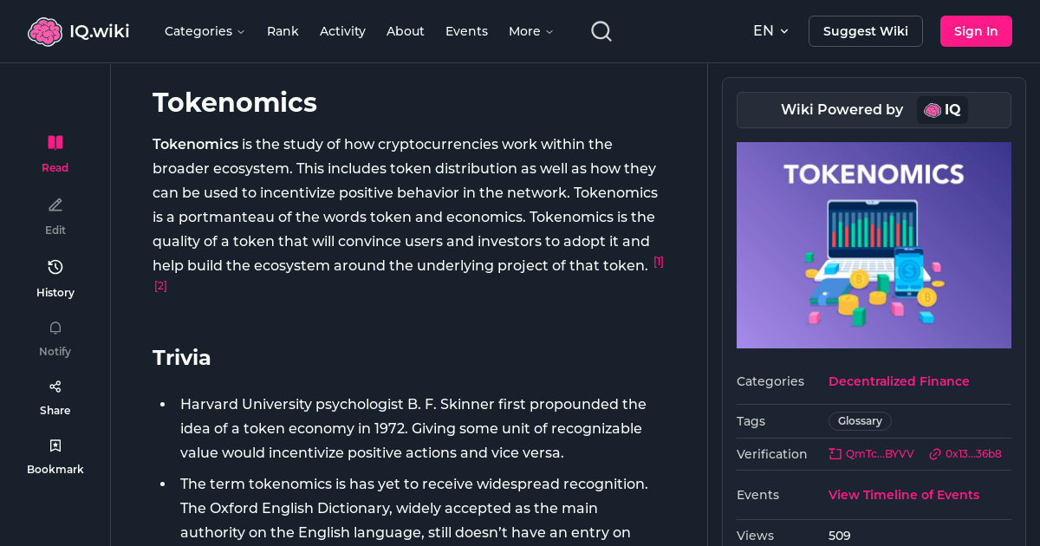Open the Decentralized Finance category link

(899, 381)
